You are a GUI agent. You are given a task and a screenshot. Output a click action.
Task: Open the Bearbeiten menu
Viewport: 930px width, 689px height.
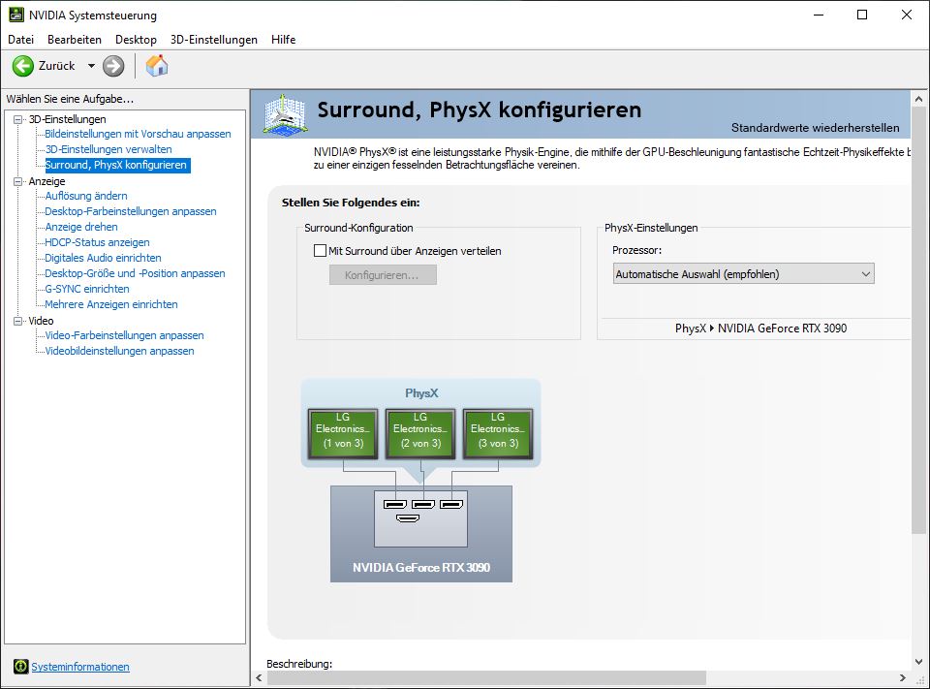[x=75, y=39]
